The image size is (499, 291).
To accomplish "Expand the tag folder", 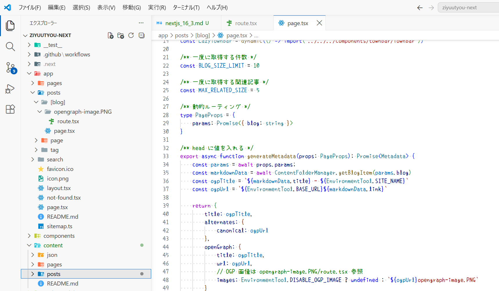I will click(x=36, y=150).
